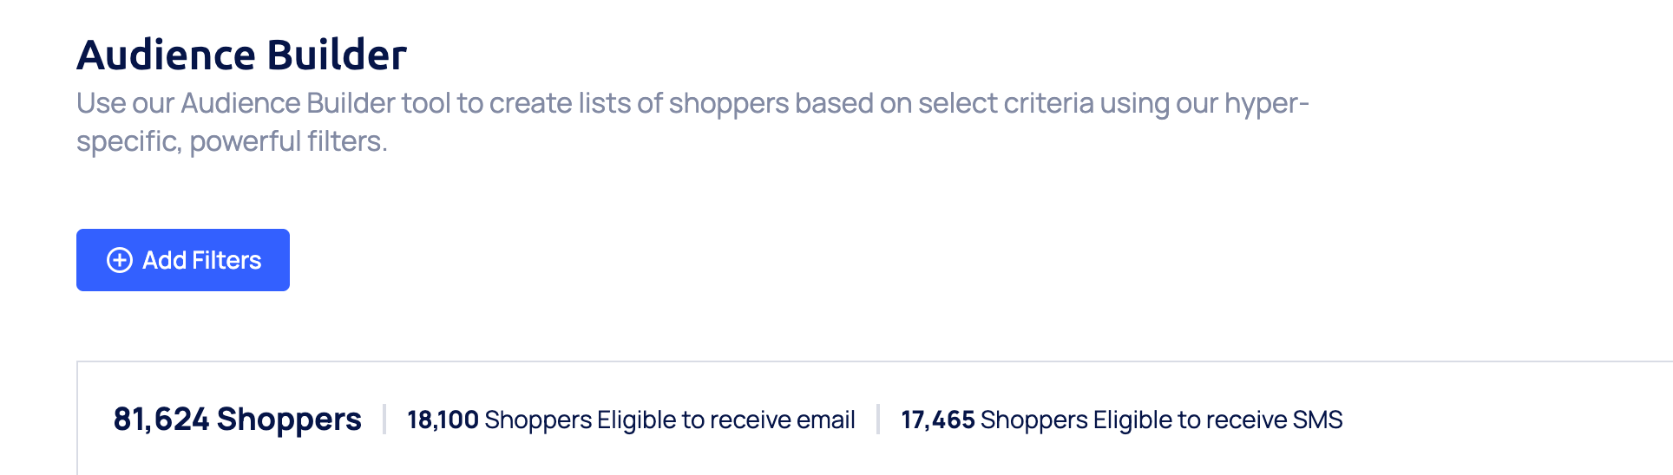Click 'Shoppers Eligible to receive SMS' label
Screen dimensions: 1673x475
point(1161,420)
